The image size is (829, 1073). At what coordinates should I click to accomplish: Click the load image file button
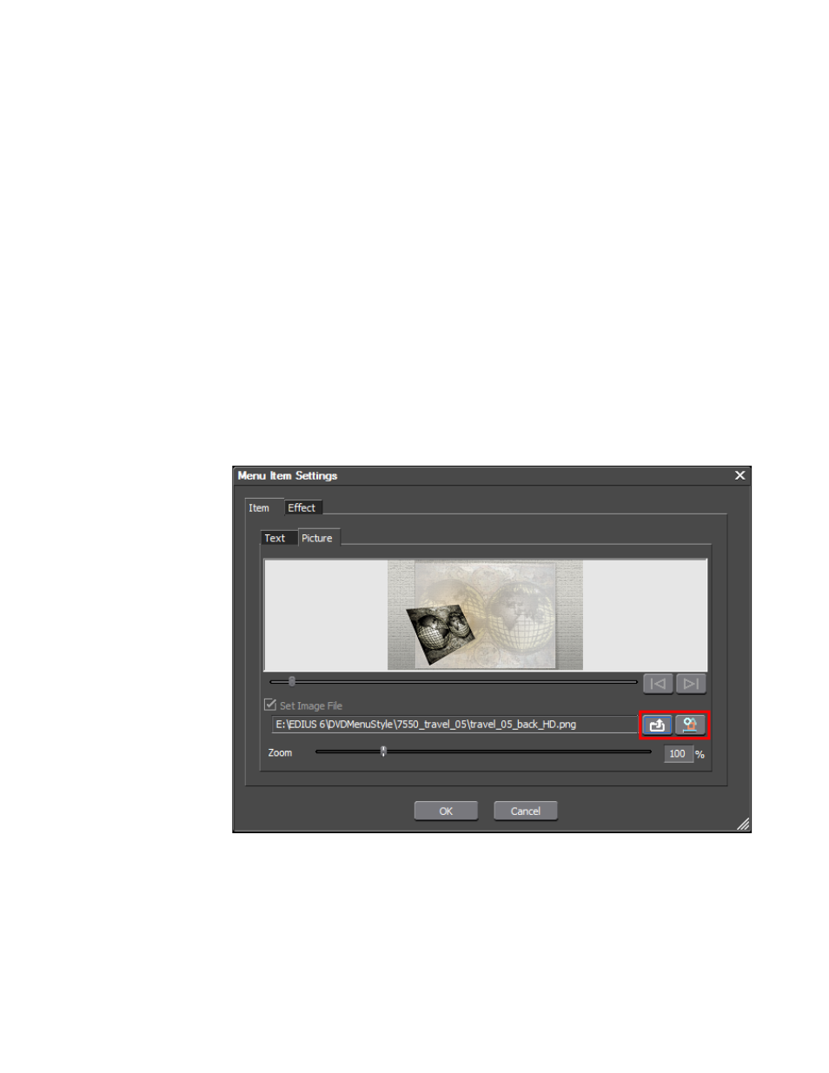(658, 725)
